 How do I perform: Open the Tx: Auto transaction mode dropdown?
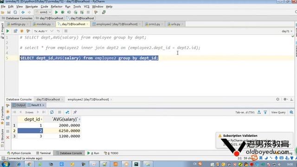point(40,31)
